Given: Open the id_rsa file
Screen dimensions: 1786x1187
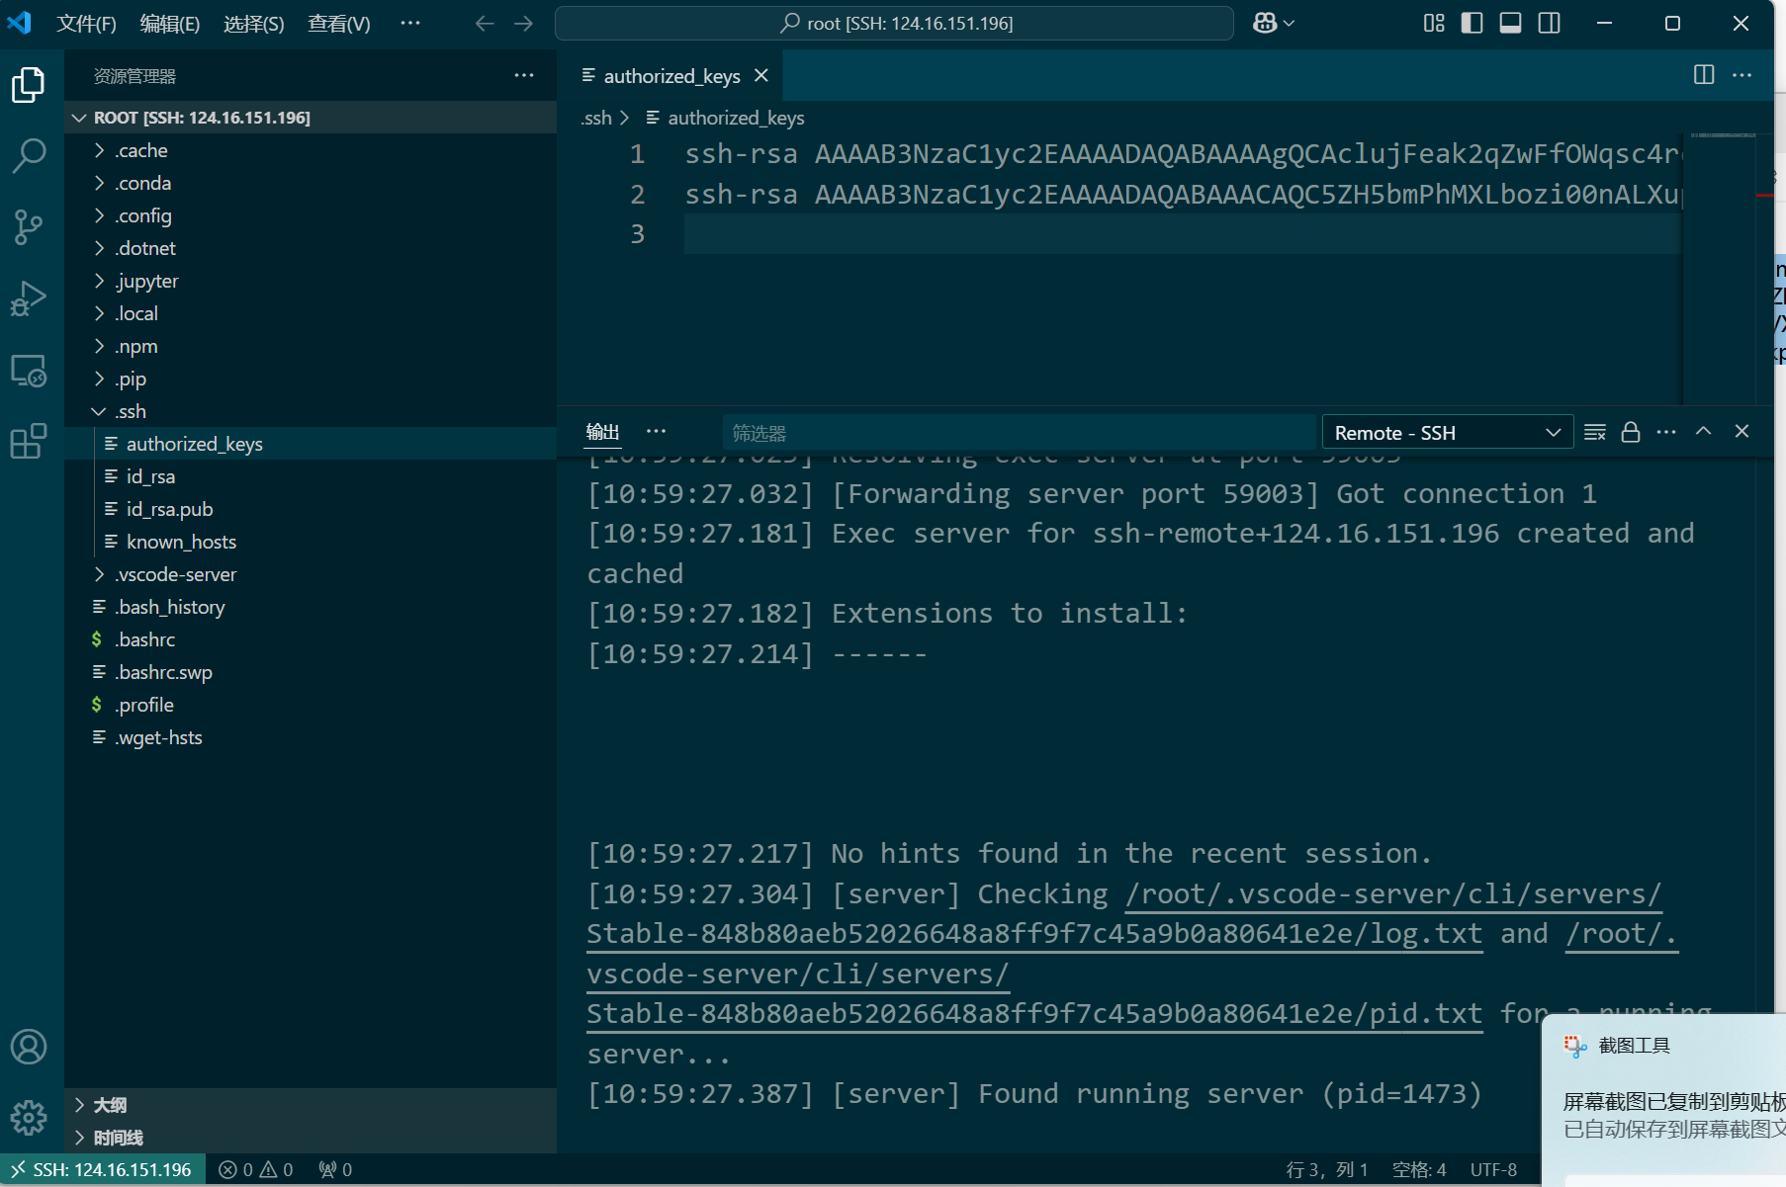Looking at the screenshot, I should (x=311, y=476).
